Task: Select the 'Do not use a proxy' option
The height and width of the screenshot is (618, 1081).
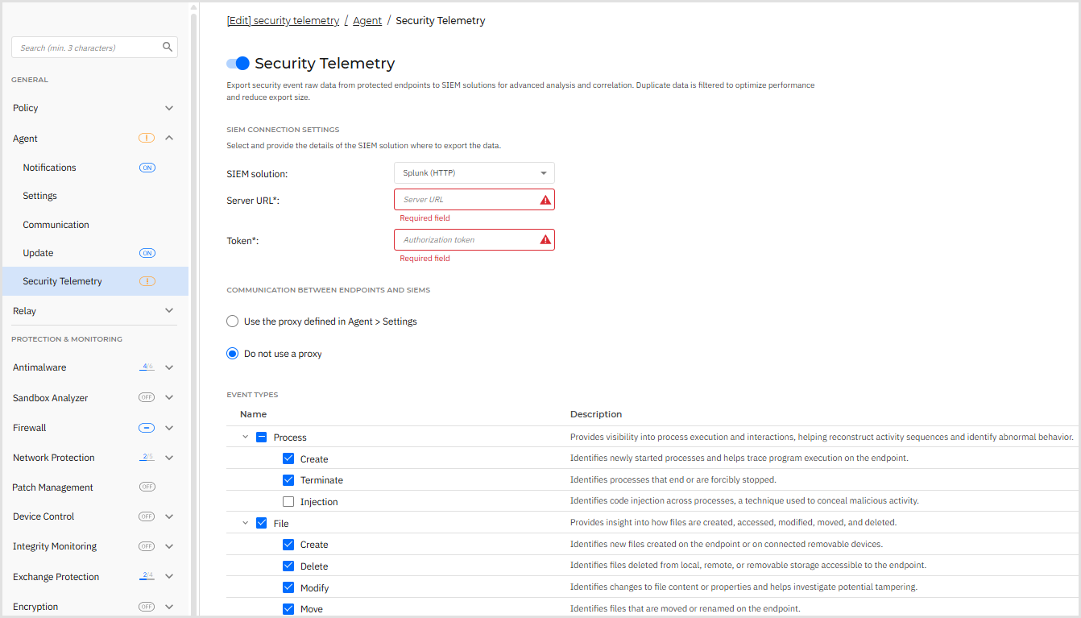Action: (x=233, y=354)
